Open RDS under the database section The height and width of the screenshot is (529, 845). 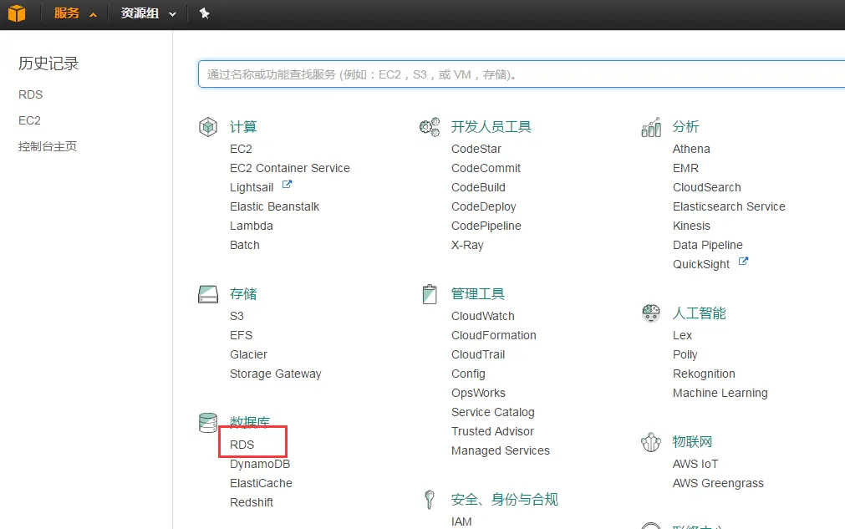coord(242,445)
